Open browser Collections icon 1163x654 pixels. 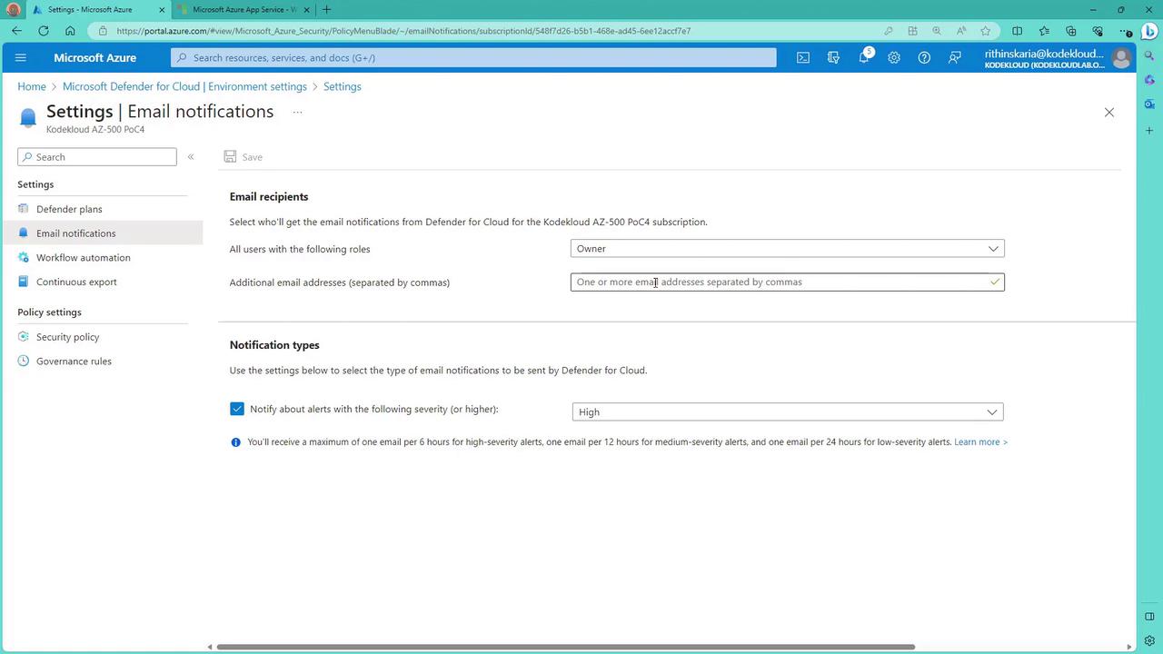coord(1070,31)
